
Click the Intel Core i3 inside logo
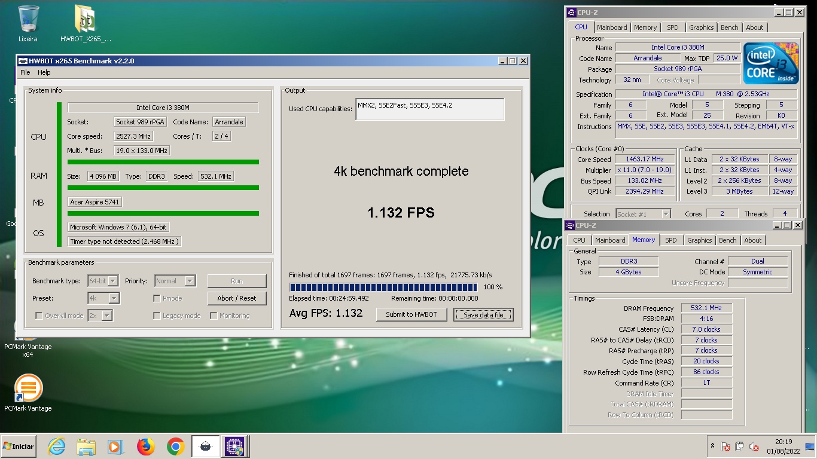coord(771,63)
